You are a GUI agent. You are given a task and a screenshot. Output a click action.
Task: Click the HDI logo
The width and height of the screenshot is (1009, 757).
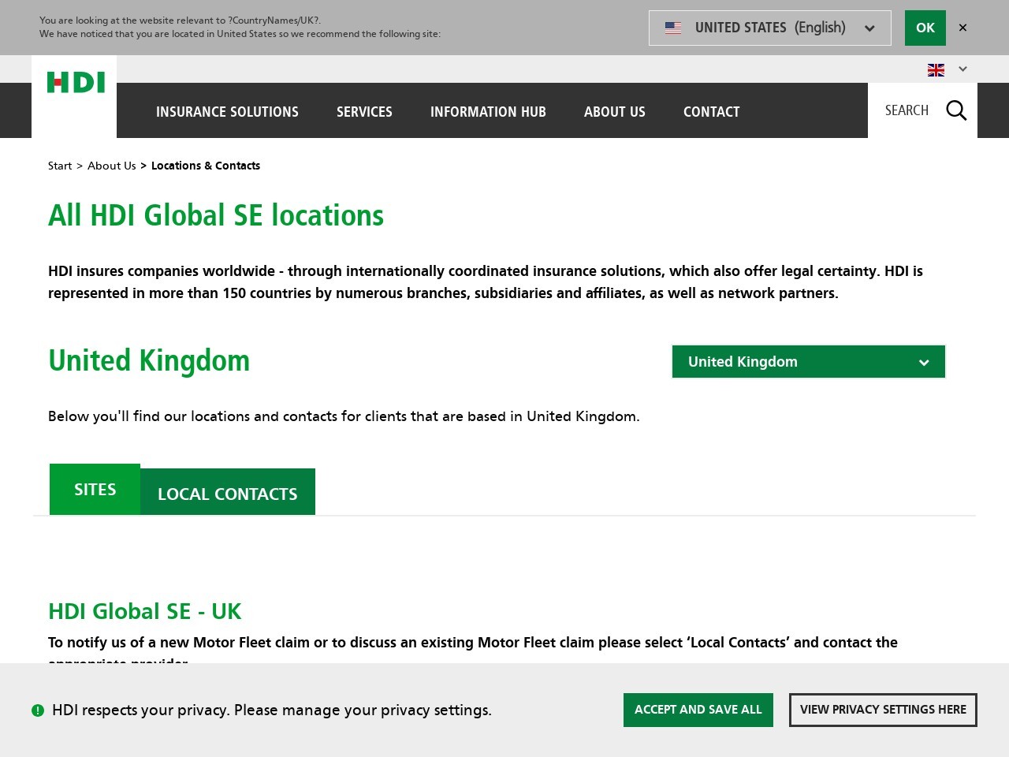pyautogui.click(x=76, y=82)
